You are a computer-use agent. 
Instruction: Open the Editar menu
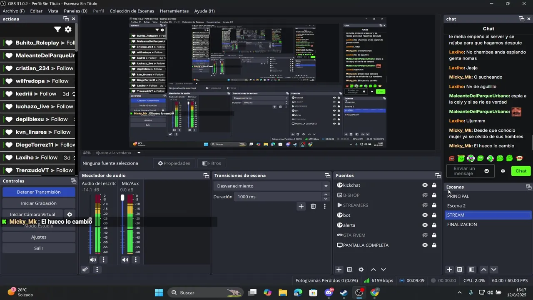[x=36, y=11]
